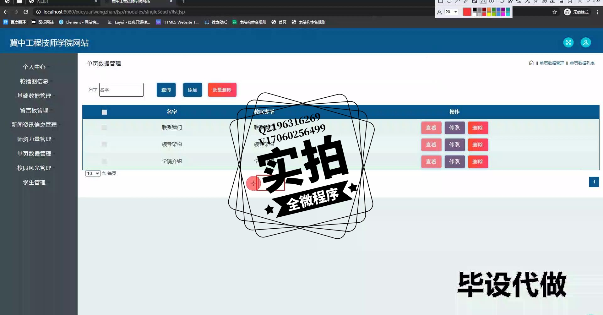Click 查看 for the 领导架构 row
603x315 pixels.
pos(431,145)
